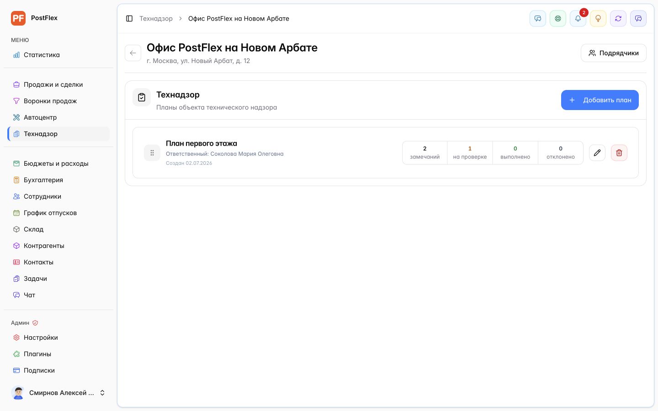Click the breadcrumb text 'Офис PostFlex на Новом Арбате'

tap(239, 19)
